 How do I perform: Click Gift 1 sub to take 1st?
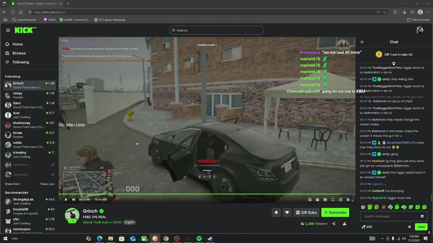click(x=394, y=54)
